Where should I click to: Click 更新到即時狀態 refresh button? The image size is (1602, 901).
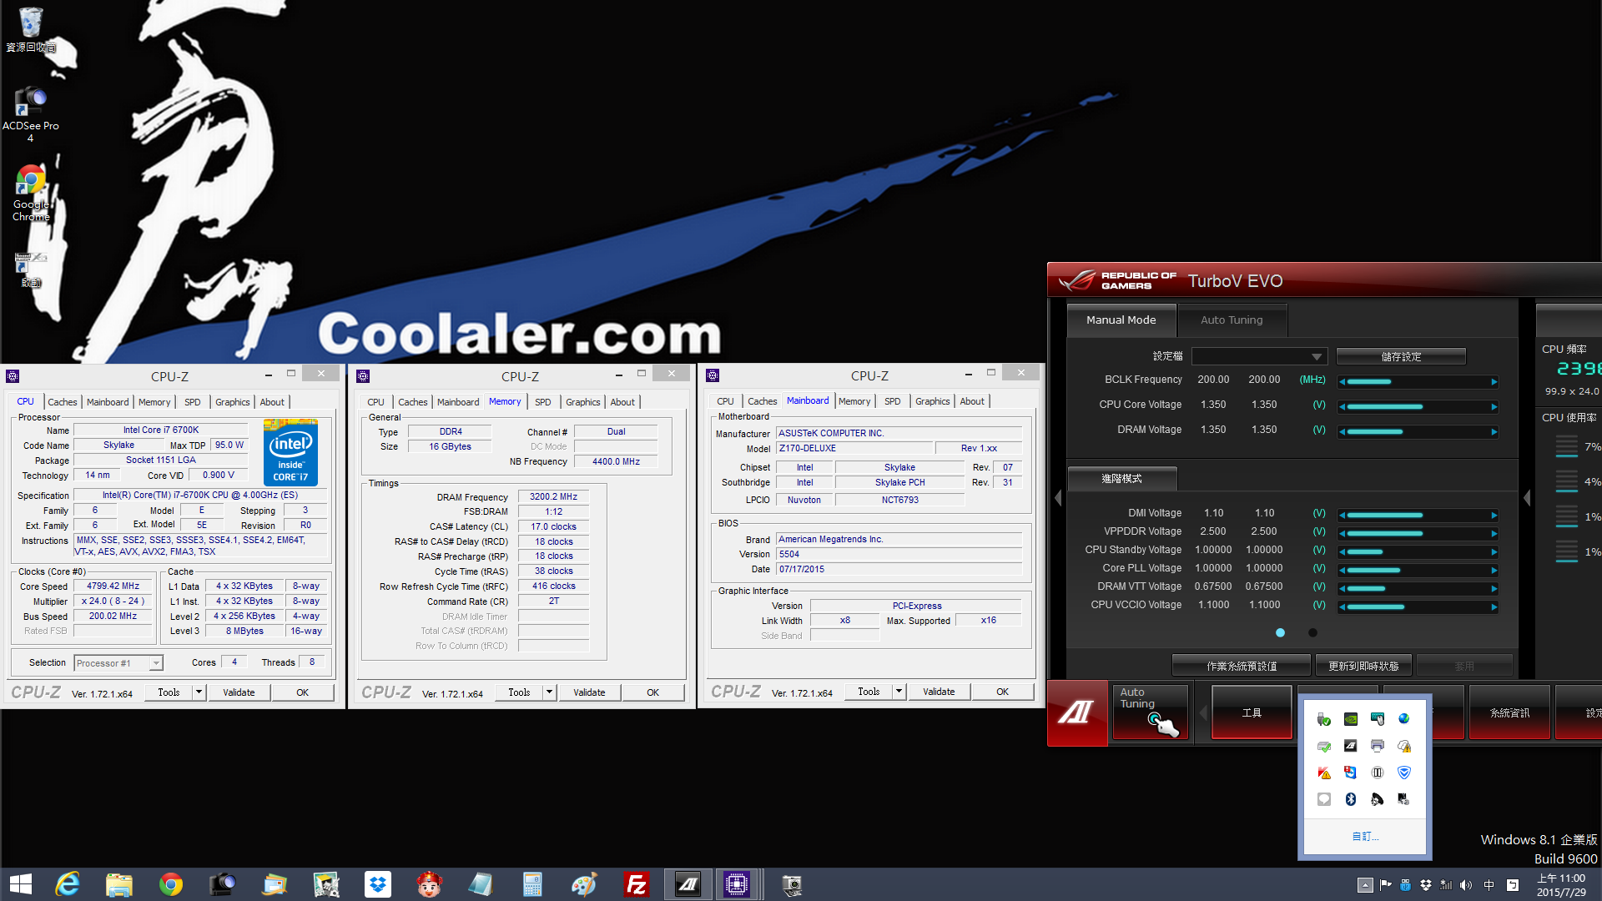tap(1363, 666)
